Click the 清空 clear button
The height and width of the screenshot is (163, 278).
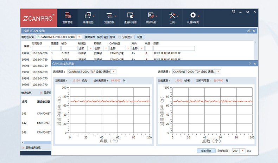[106, 37]
